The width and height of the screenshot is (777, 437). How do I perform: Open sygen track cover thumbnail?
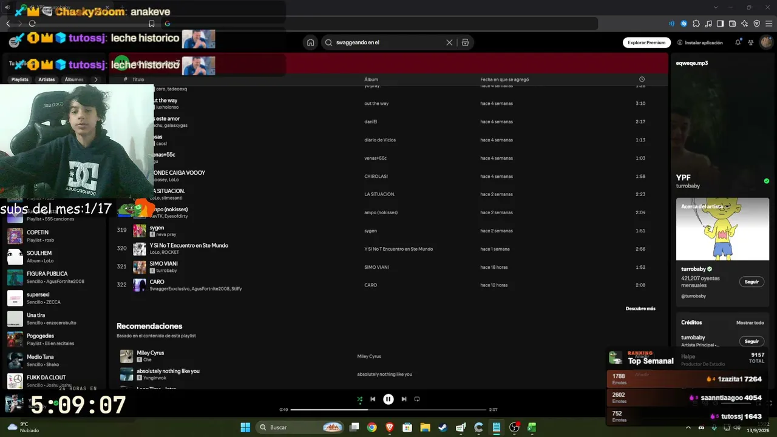(x=140, y=231)
